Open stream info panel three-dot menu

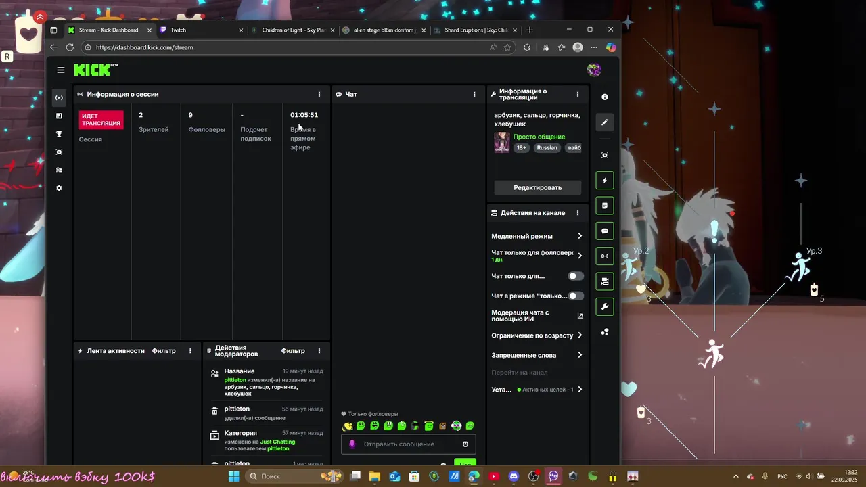pyautogui.click(x=577, y=94)
